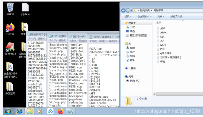
Task: Click the 新建文件夹 button
Action: [x=176, y=17]
